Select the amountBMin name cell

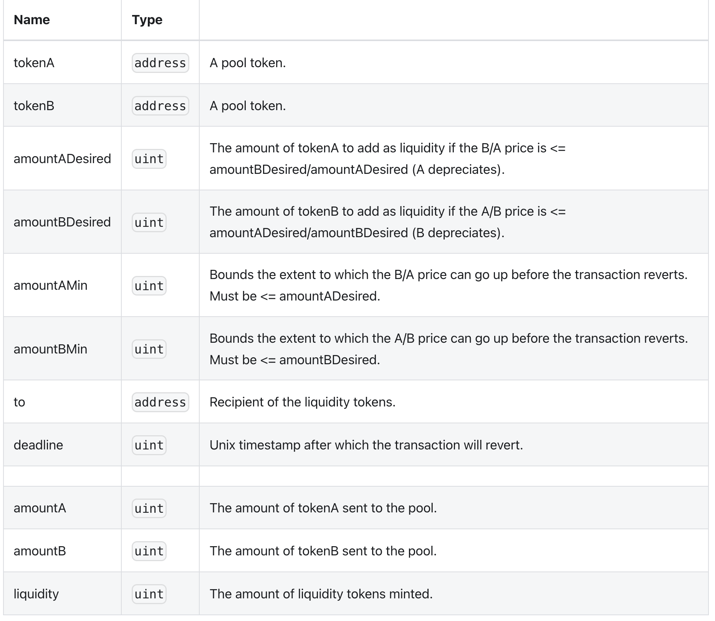[x=63, y=348]
